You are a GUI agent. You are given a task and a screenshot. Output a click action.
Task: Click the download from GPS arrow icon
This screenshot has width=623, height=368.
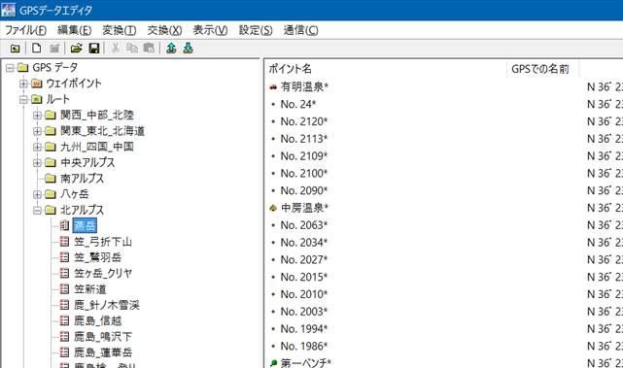(x=188, y=48)
